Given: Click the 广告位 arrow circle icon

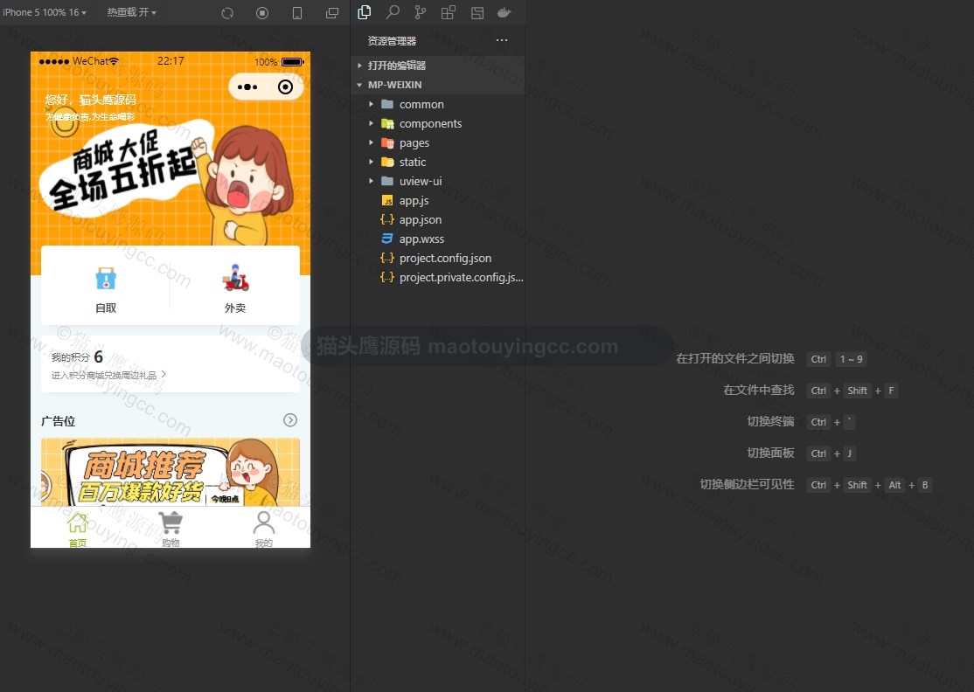Looking at the screenshot, I should [x=290, y=420].
